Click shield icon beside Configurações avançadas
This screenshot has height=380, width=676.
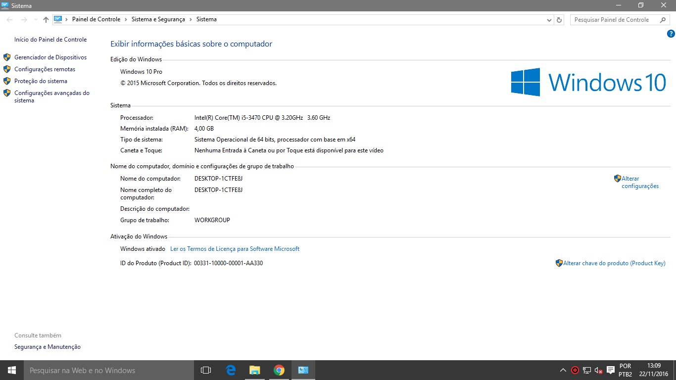[x=7, y=93]
